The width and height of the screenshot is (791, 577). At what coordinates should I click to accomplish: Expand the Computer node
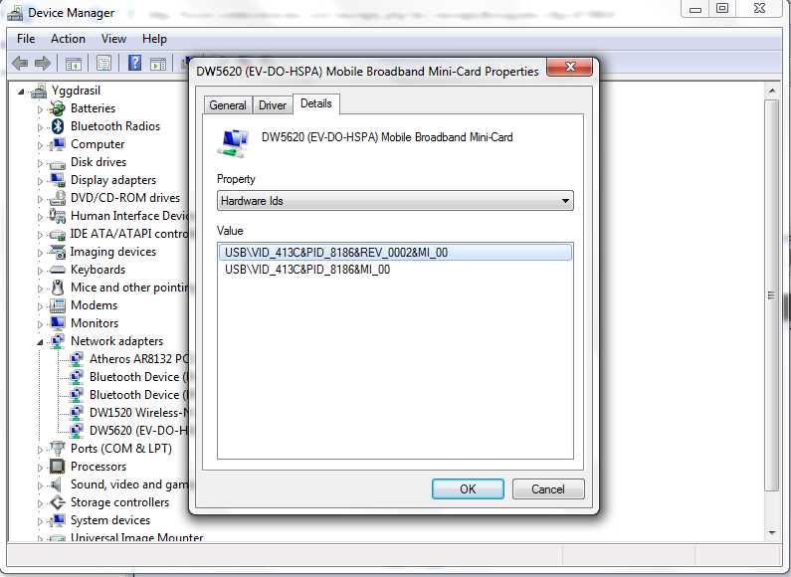pos(40,145)
